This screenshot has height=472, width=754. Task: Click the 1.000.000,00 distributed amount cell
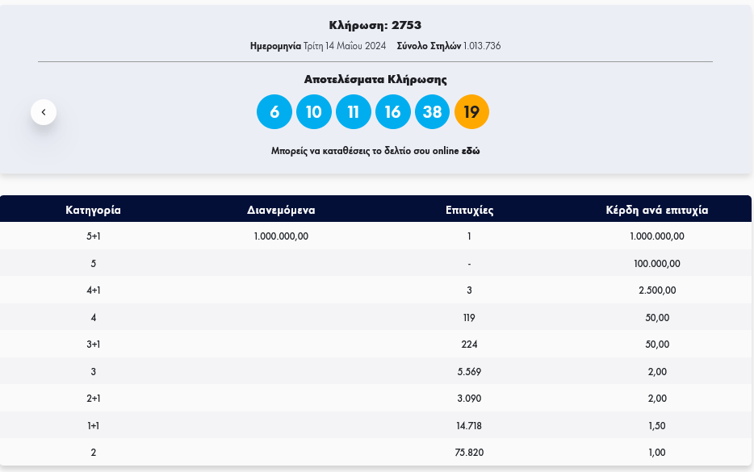(x=281, y=236)
